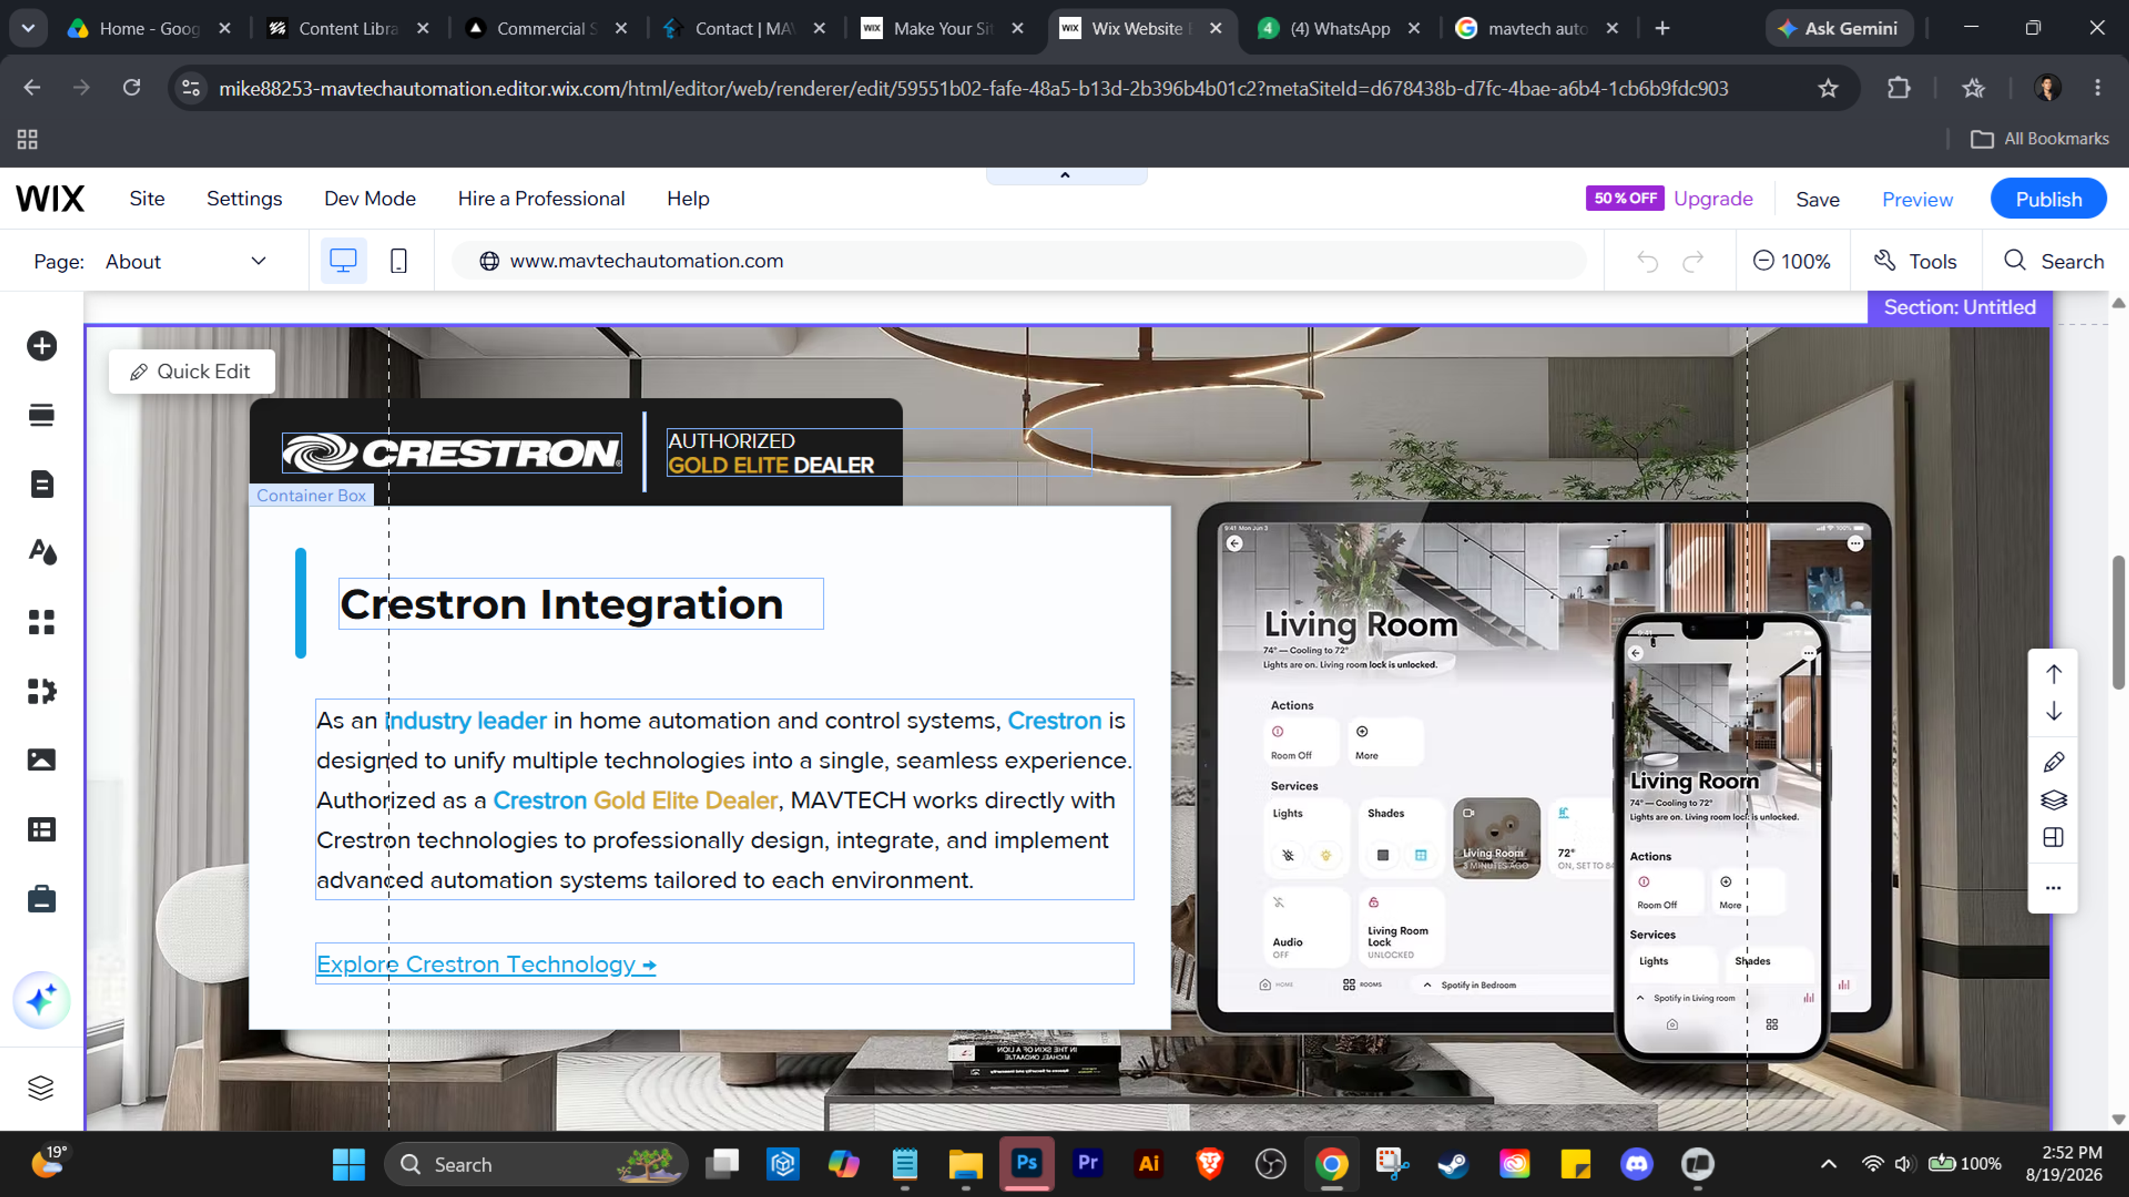Open the My Business puzzle icon
Screen dimensions: 2129x1197
42,692
